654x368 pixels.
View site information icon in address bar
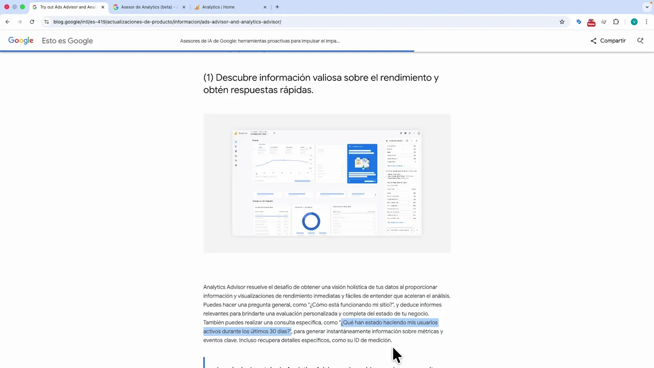(x=46, y=22)
